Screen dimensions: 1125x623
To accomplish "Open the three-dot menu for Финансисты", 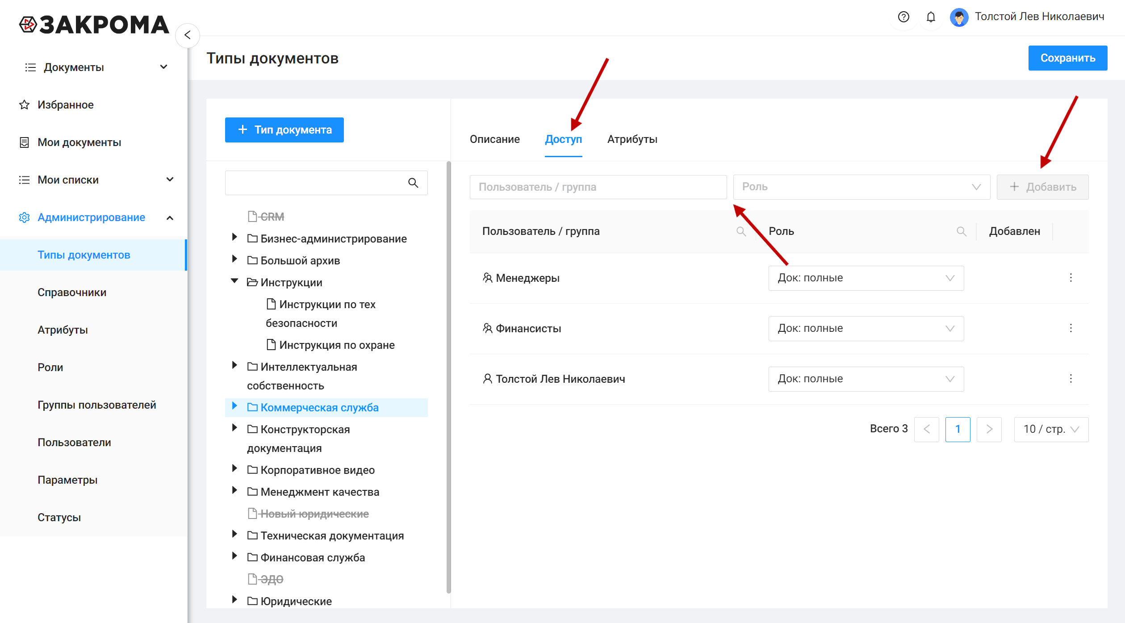I will (1071, 328).
